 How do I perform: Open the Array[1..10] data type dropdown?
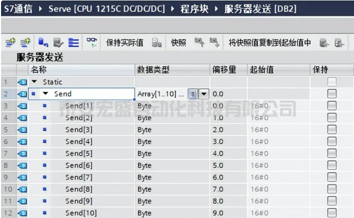click(x=203, y=94)
